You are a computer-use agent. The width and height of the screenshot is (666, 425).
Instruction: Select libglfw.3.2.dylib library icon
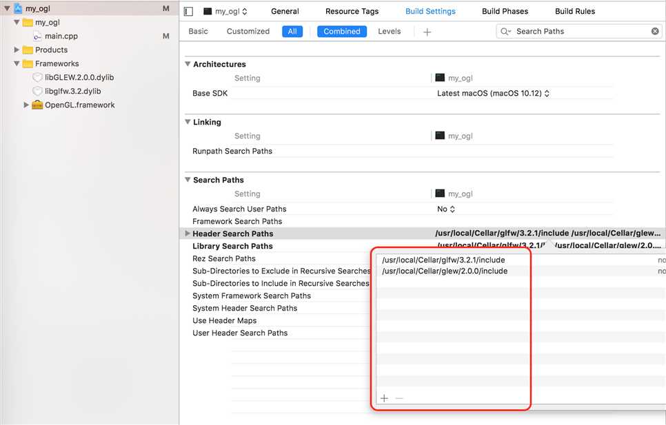pos(37,91)
